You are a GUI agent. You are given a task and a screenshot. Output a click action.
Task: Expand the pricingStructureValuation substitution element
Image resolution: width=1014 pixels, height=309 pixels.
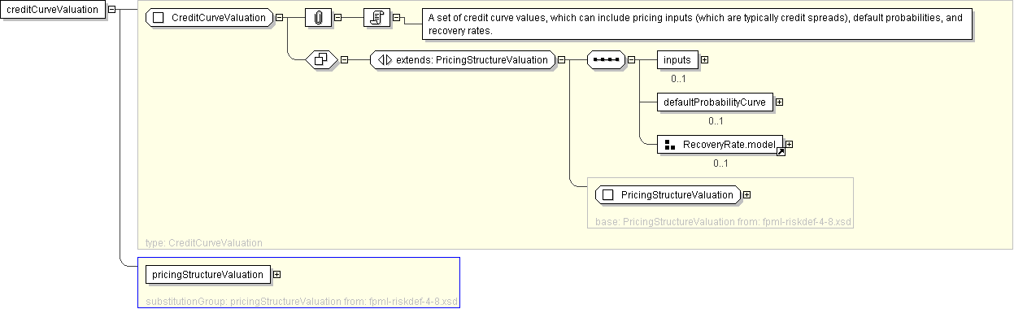coord(276,274)
